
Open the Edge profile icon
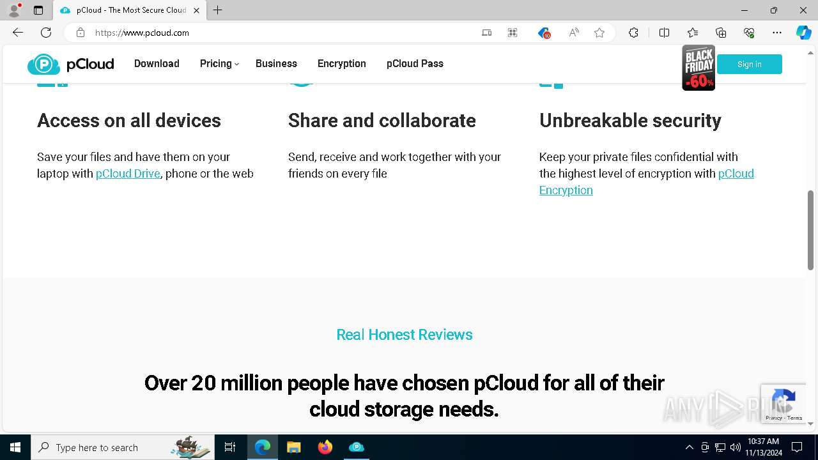click(14, 10)
